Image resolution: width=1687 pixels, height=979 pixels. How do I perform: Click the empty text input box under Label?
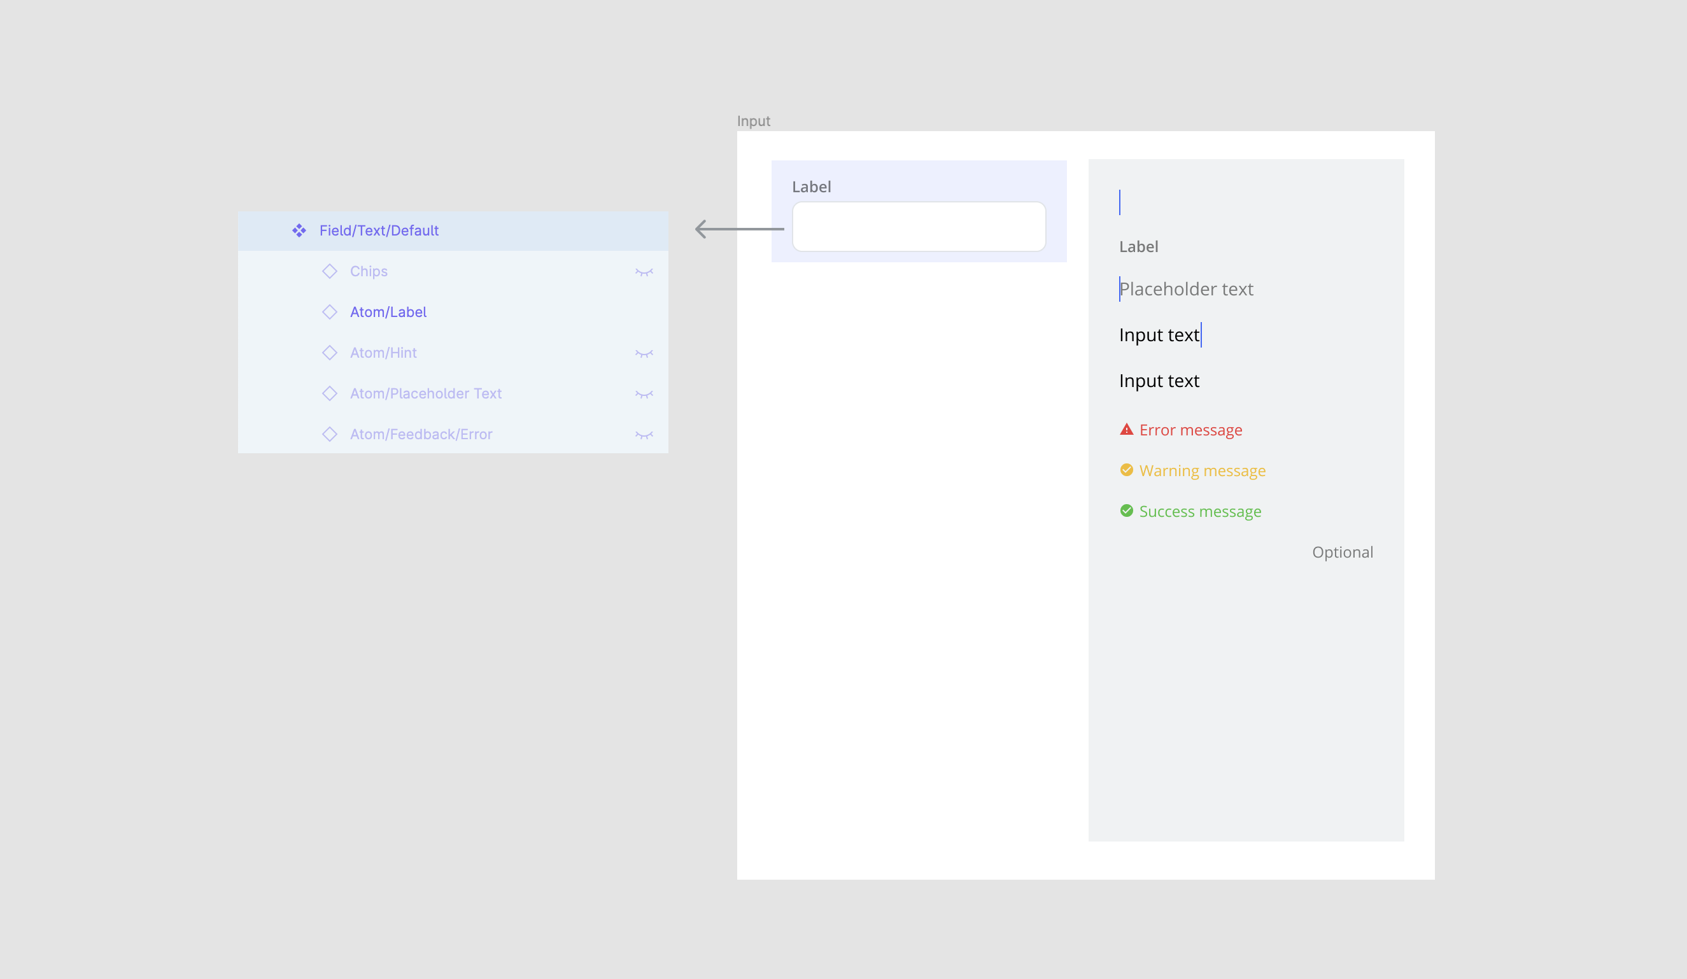[919, 226]
